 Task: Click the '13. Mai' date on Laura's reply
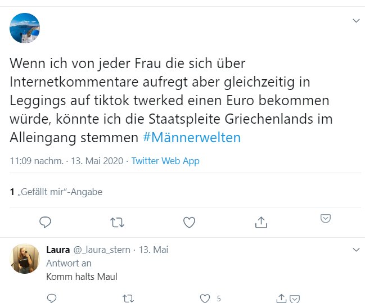tap(154, 250)
